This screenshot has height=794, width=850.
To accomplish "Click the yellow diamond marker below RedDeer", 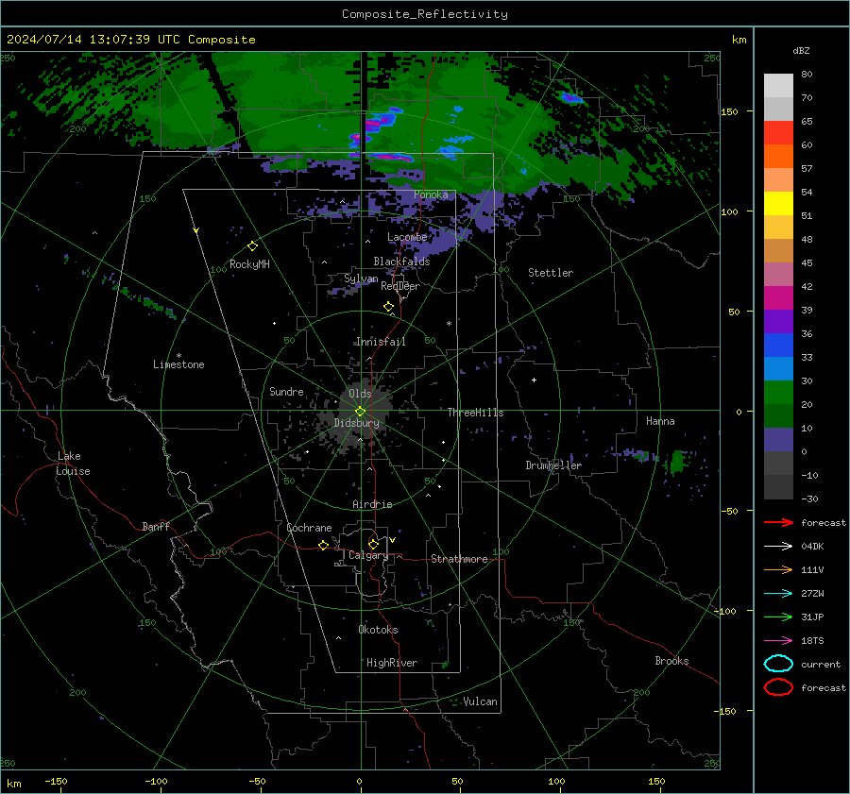I will coord(388,307).
